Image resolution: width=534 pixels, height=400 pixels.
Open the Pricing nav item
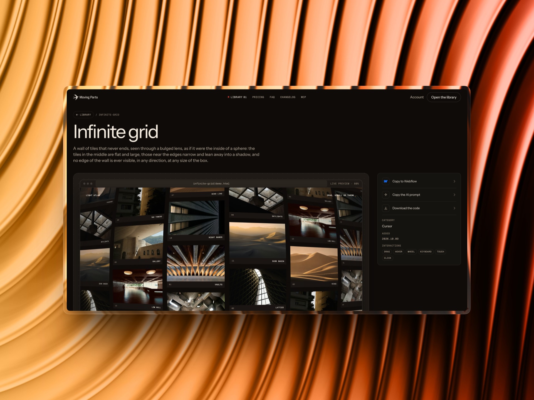(x=258, y=97)
